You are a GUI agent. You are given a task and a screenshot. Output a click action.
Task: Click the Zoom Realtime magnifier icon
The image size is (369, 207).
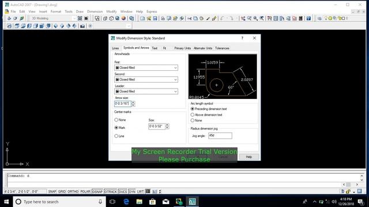pyautogui.click(x=249, y=18)
